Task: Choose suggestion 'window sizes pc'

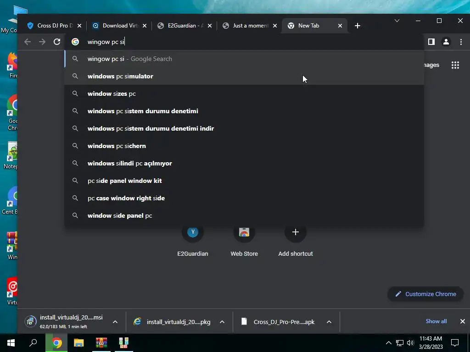Action: pos(244,93)
